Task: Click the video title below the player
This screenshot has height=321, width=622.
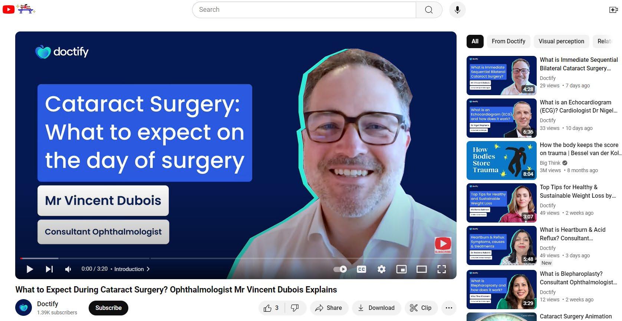Action: coord(176,290)
